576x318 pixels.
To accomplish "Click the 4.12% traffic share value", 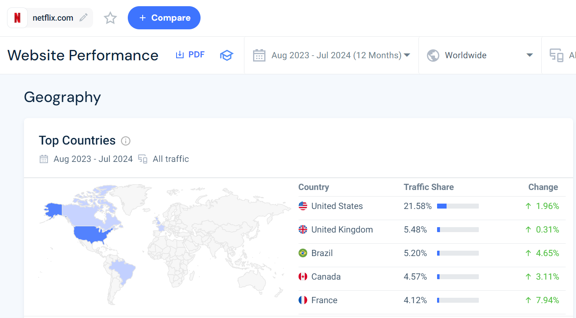I will pos(416,300).
